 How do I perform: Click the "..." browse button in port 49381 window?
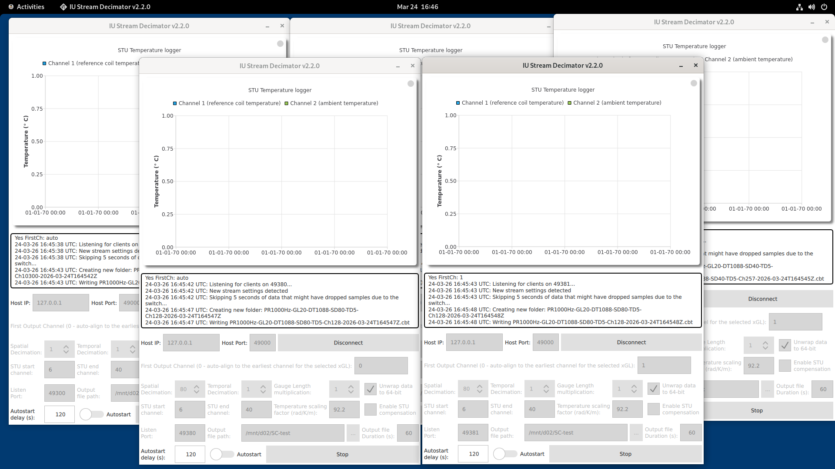coord(636,433)
